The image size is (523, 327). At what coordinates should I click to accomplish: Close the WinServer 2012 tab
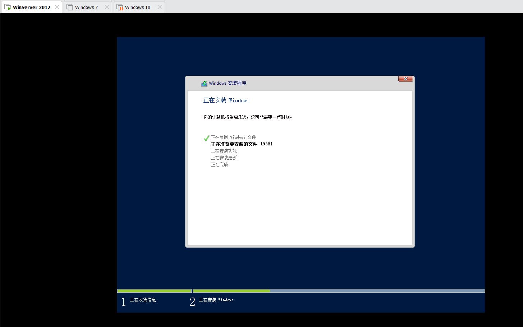57,7
